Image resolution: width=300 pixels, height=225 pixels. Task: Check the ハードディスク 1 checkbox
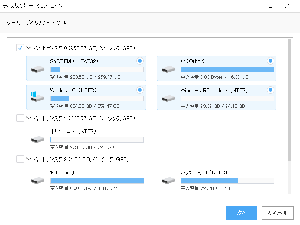click(20, 118)
